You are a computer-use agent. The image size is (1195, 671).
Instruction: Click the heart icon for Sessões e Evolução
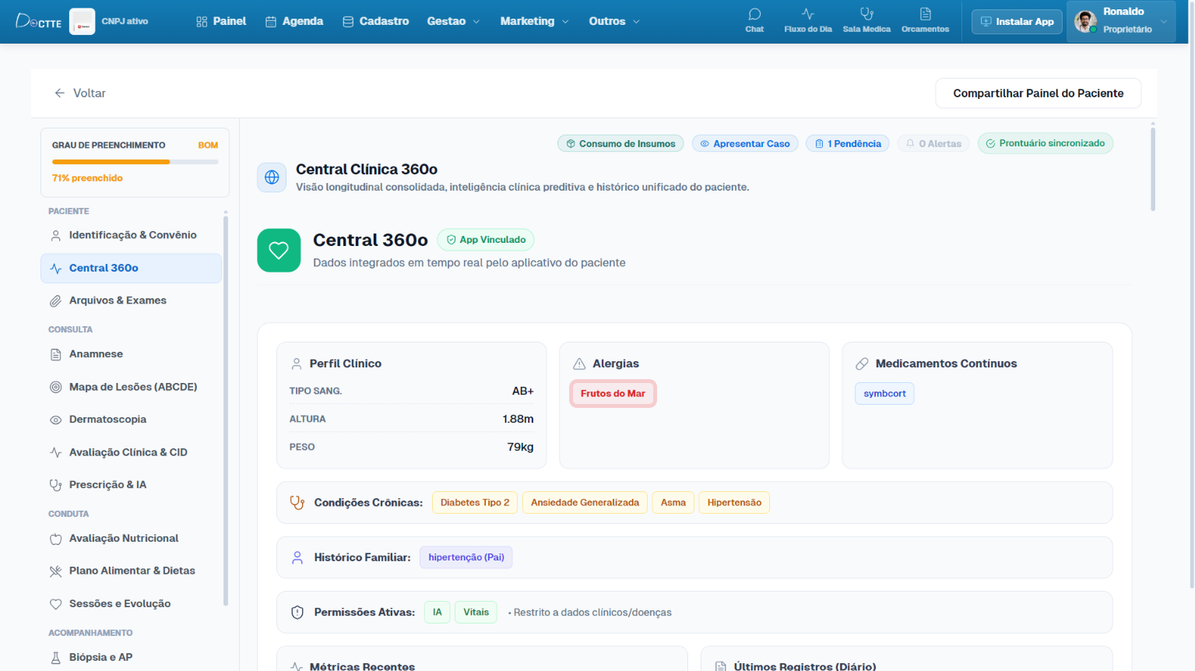coord(56,604)
